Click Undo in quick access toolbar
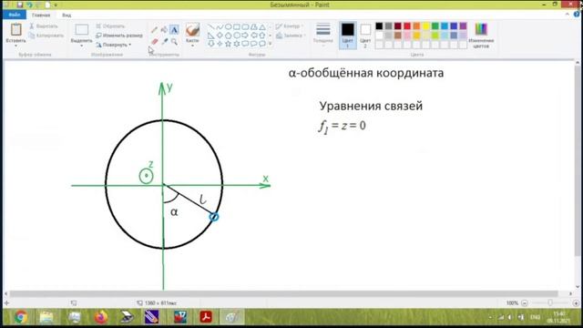Viewport: 583px width, 328px height. pos(29,5)
